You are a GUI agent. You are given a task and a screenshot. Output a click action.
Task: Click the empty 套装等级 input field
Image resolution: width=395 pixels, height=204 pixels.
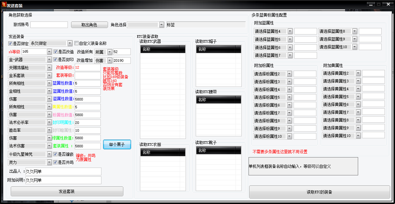click(88, 75)
